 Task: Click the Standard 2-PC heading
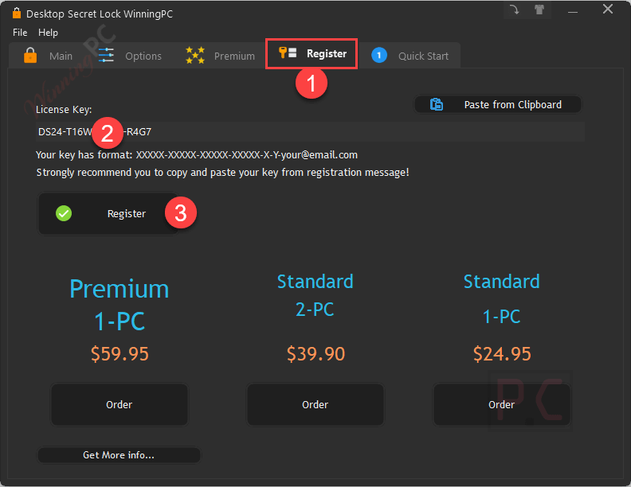(x=315, y=295)
